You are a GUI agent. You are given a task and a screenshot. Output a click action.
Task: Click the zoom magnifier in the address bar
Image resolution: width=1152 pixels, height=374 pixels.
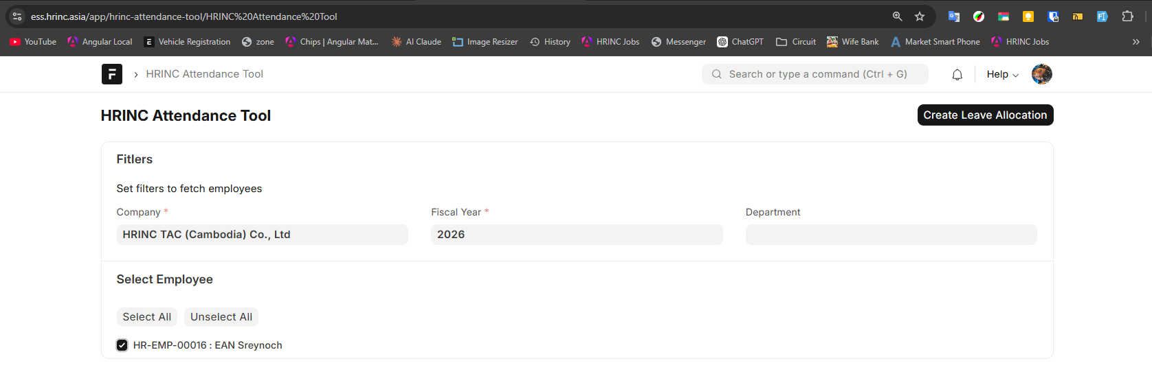point(897,16)
